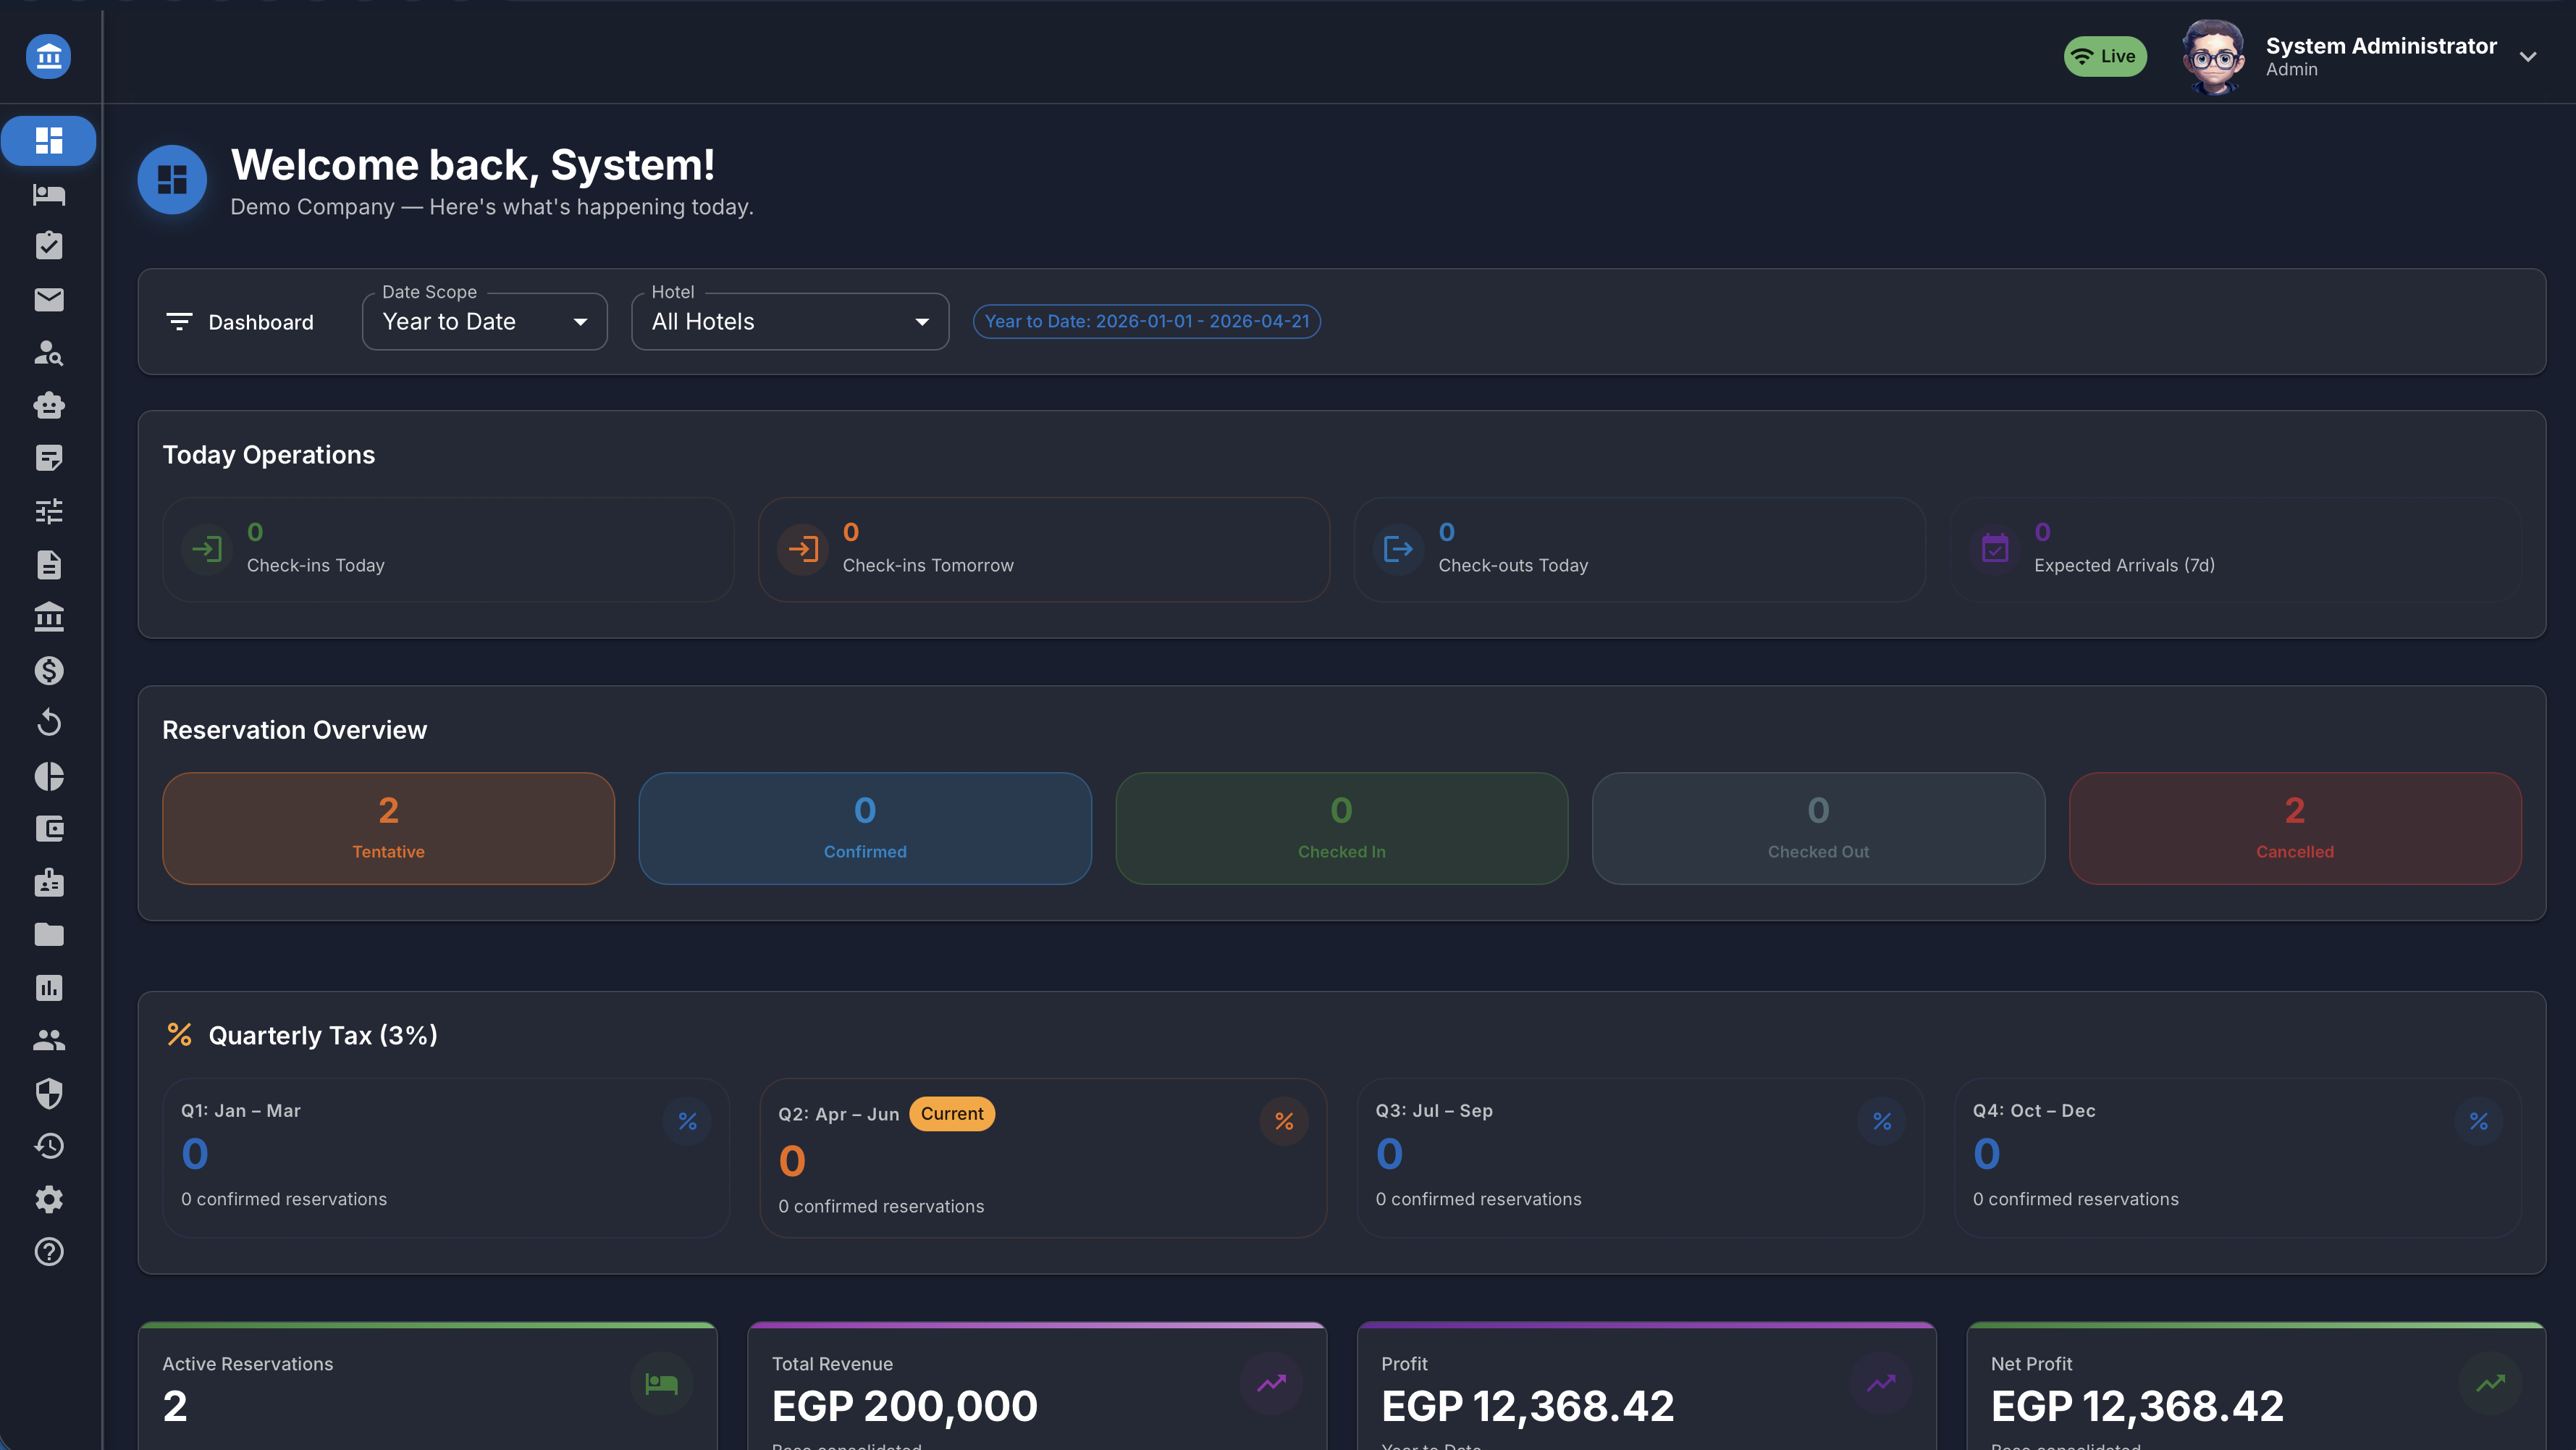Open the Checked In reservations card
This screenshot has height=1450, width=2576.
click(1342, 829)
